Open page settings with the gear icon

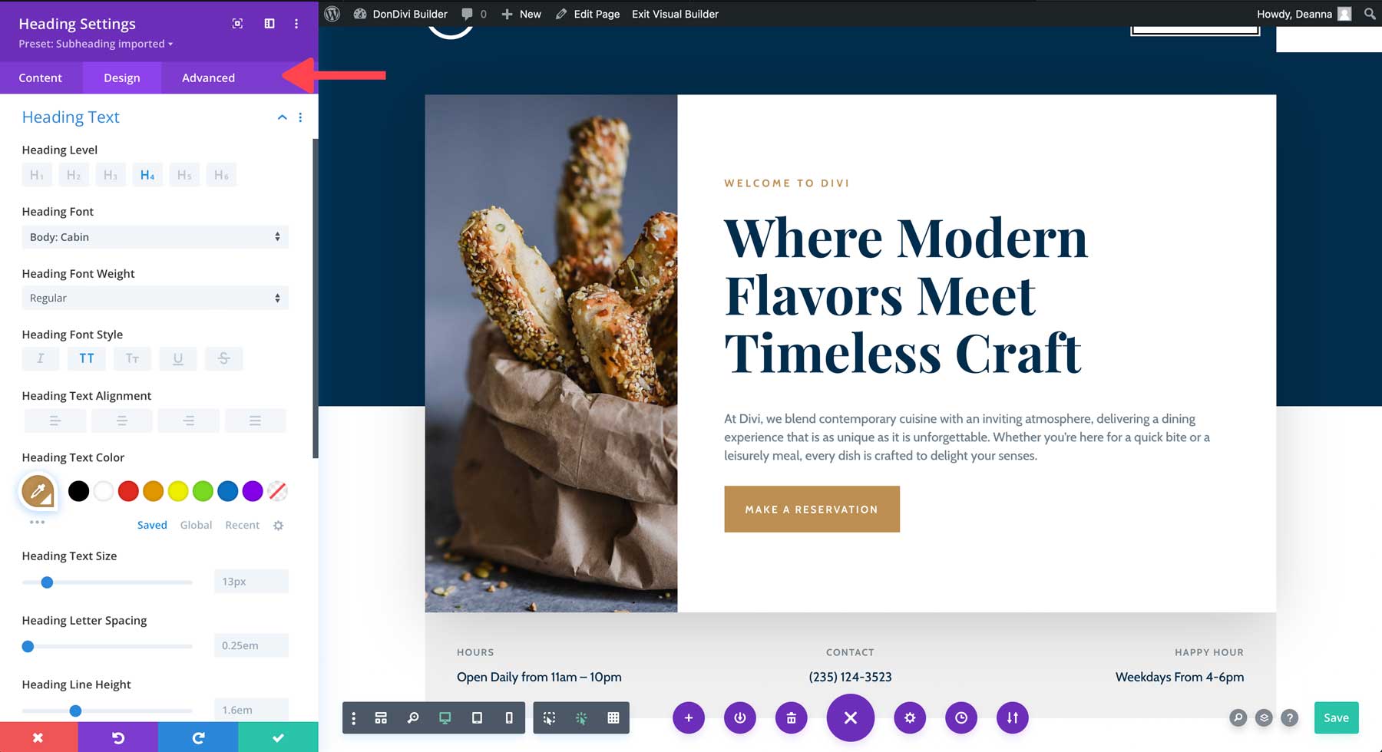click(910, 717)
